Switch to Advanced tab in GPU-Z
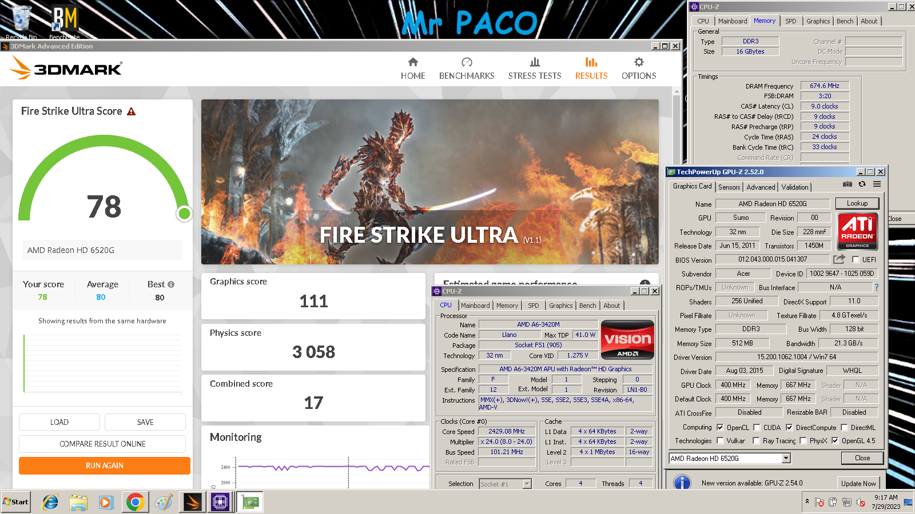 [761, 187]
